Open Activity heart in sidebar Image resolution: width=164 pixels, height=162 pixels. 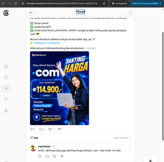click(6, 99)
